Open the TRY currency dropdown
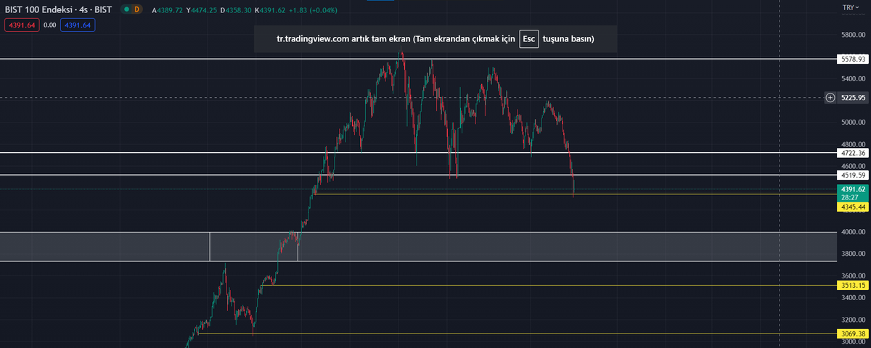This screenshot has height=348, width=871. point(850,7)
